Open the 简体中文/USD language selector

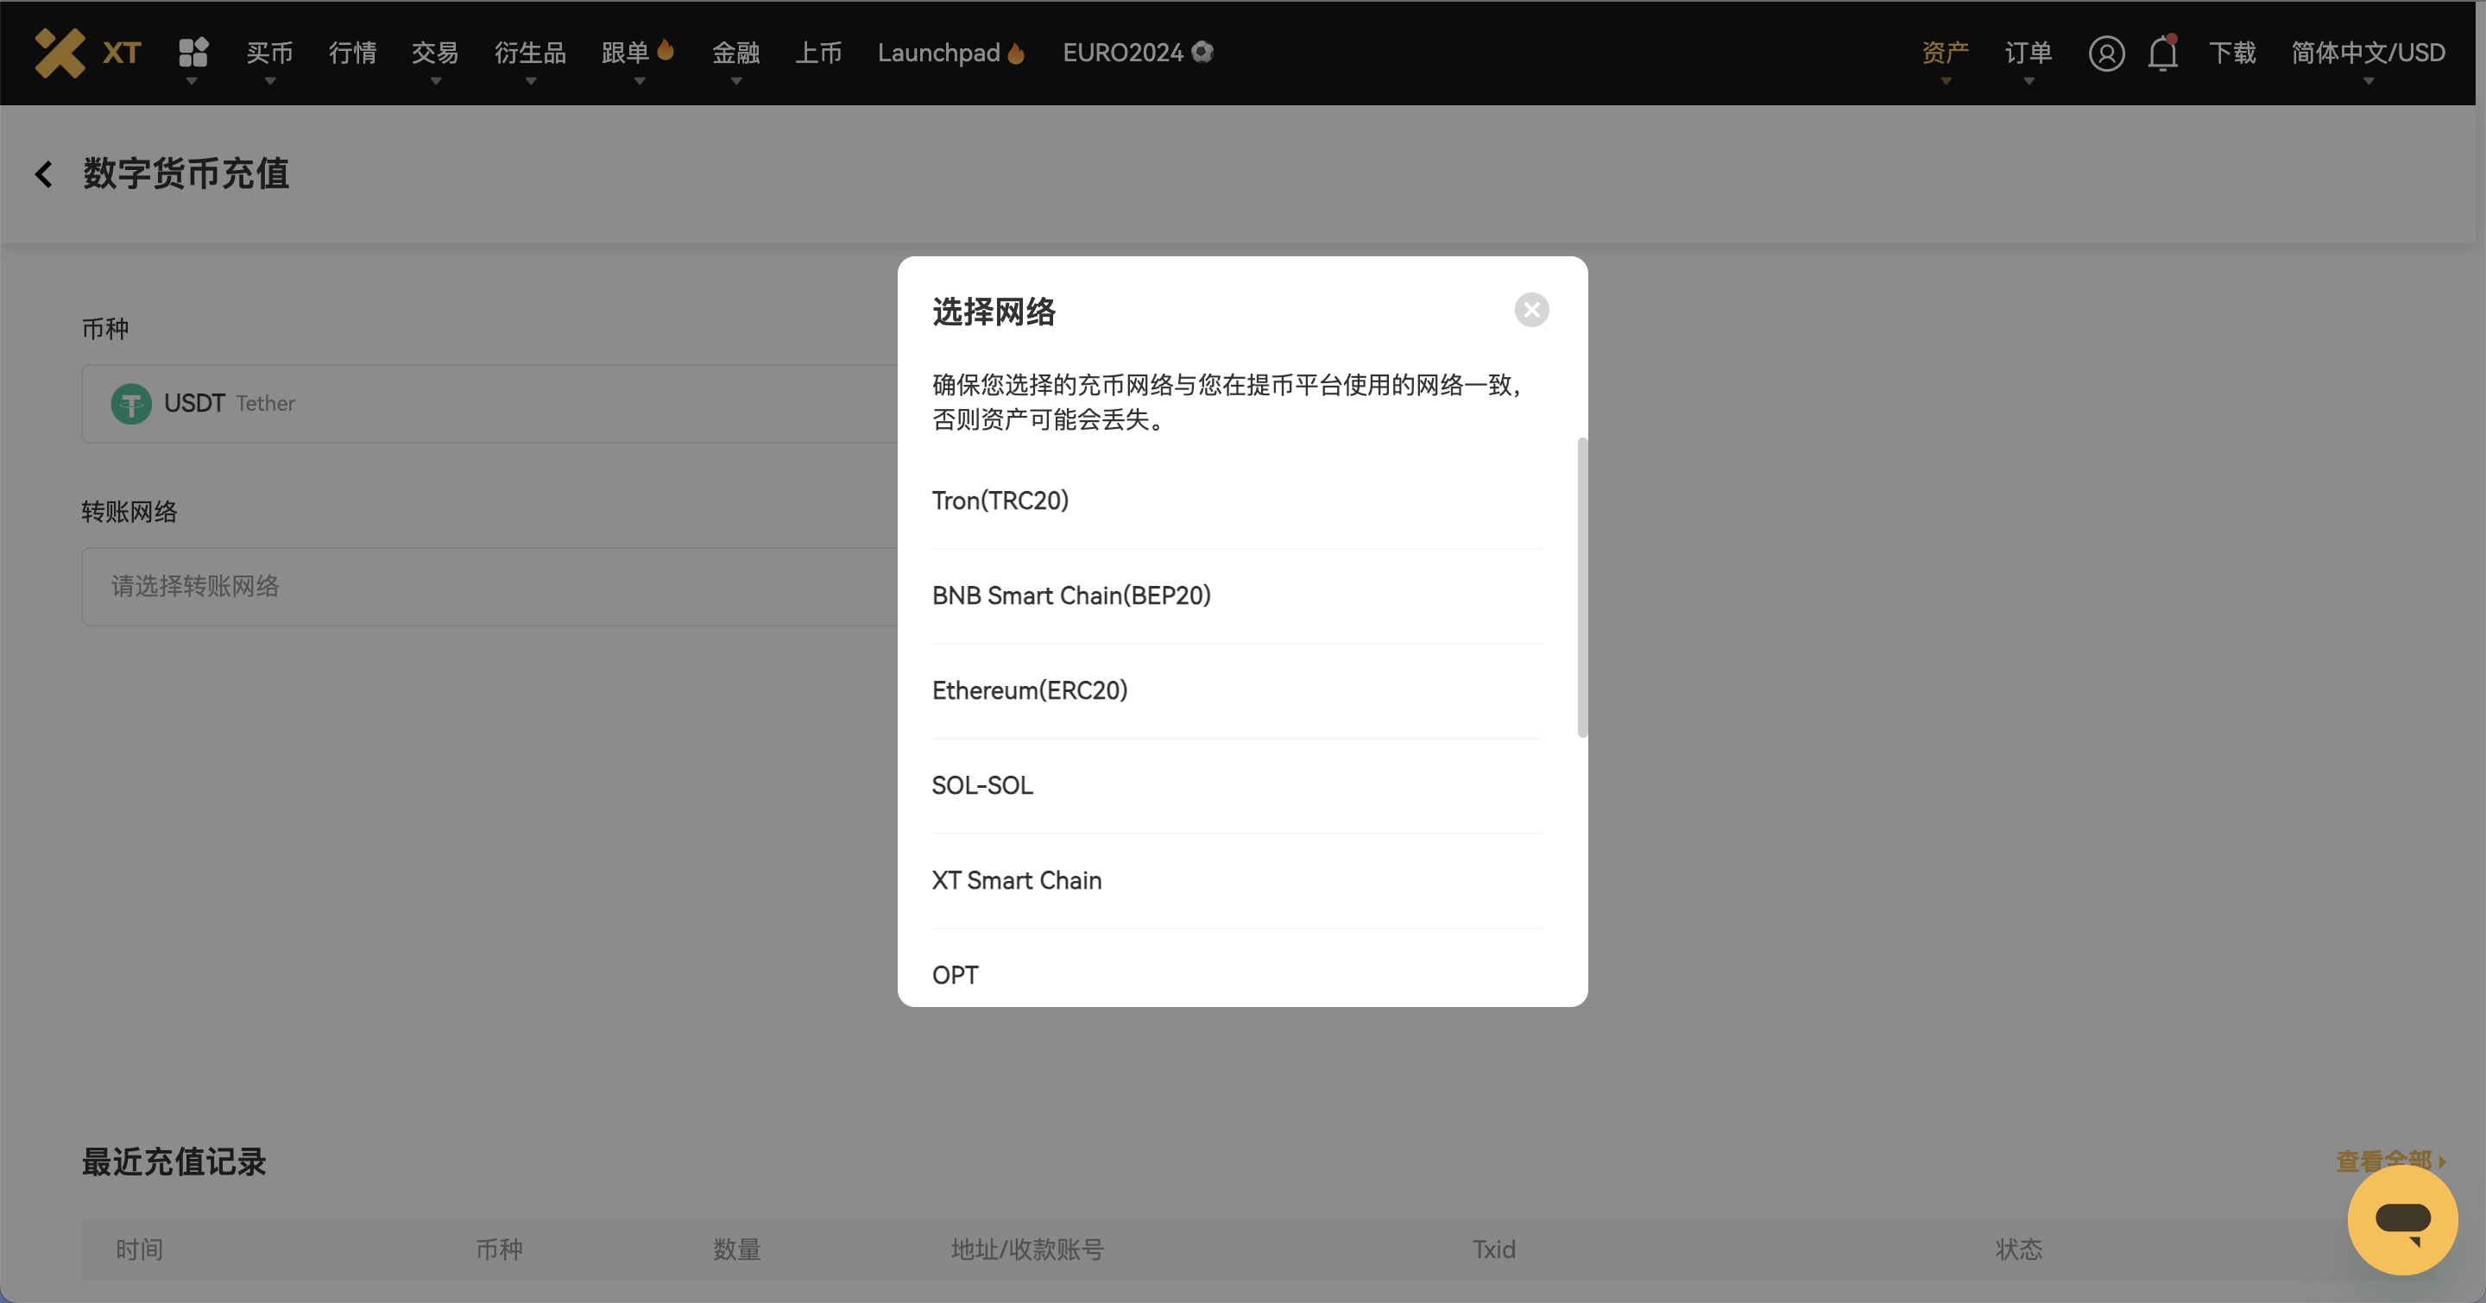click(2366, 53)
